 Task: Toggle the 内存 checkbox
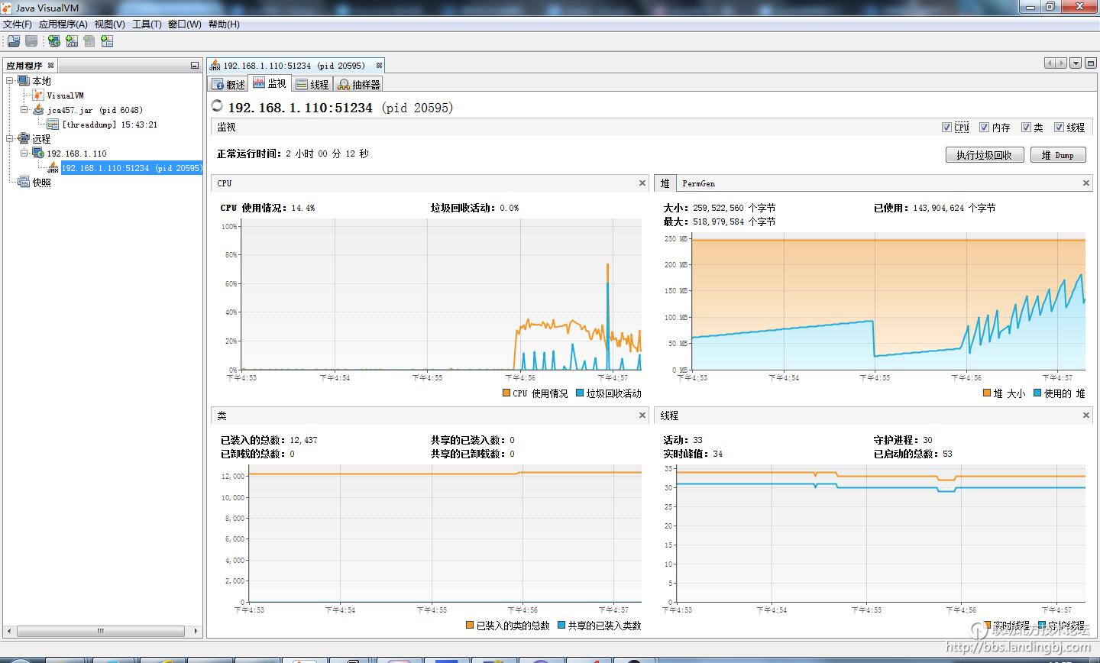tap(985, 128)
